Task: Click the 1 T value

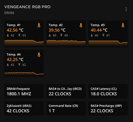Action: click(x=52, y=111)
